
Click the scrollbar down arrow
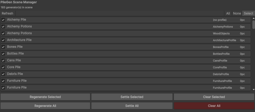pyautogui.click(x=253, y=90)
